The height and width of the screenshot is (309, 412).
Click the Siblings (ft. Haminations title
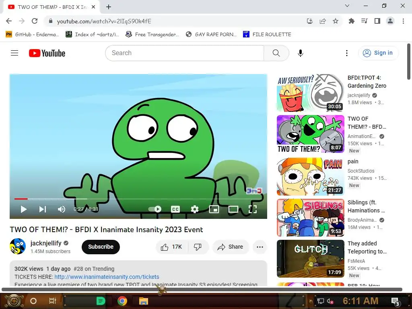[x=366, y=206]
